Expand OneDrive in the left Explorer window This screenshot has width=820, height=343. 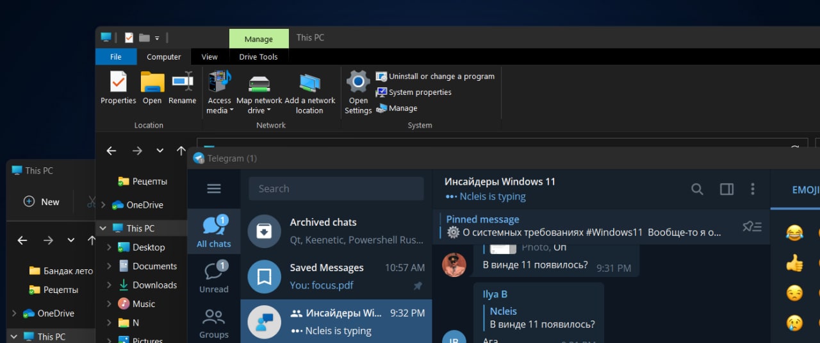[x=13, y=314]
